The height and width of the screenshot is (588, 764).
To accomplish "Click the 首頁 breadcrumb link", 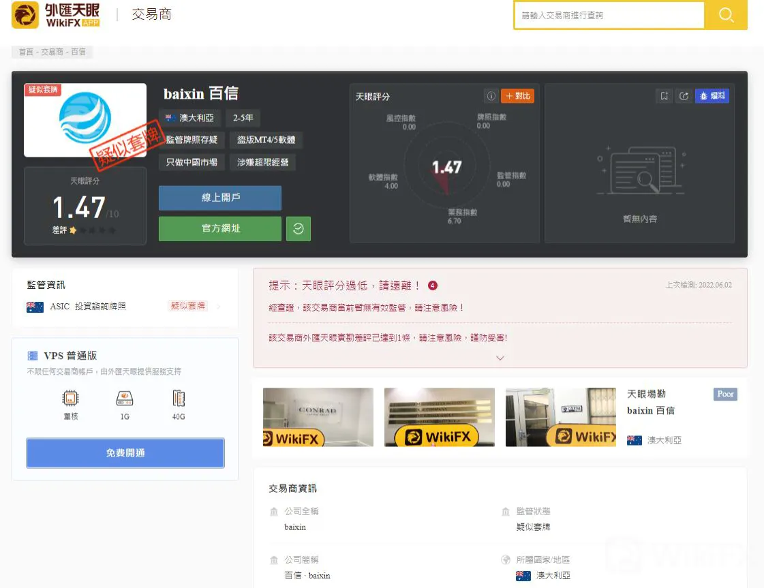I will [x=26, y=52].
